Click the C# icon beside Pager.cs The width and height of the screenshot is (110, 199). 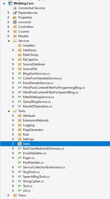(x=20, y=158)
